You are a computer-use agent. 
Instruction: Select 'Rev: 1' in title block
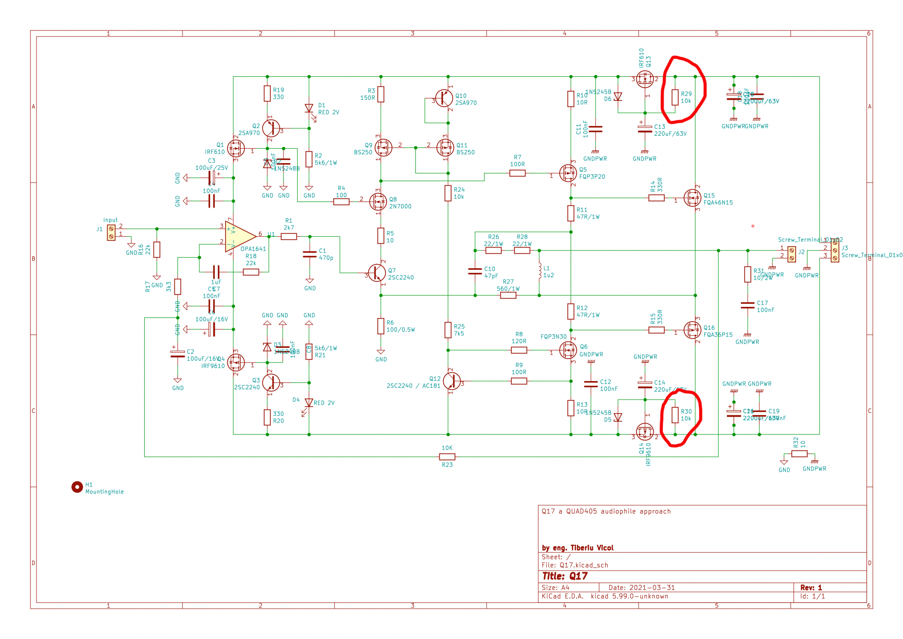coord(811,587)
